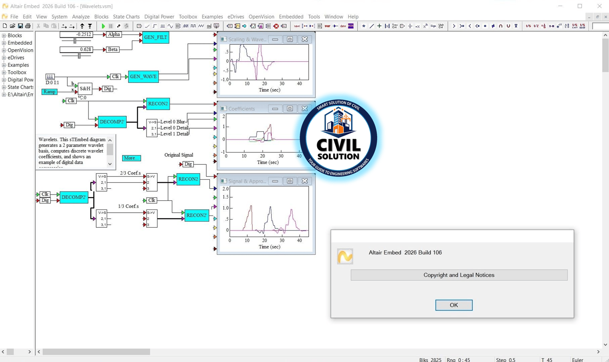Start simulation with the green Go arrow

click(x=103, y=26)
